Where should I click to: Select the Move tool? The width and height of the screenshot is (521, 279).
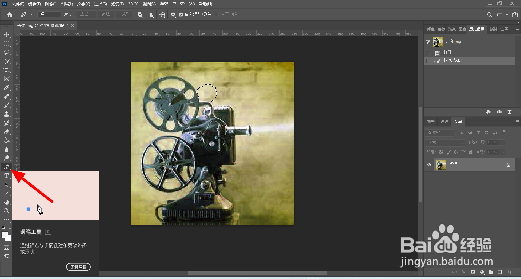tap(7, 35)
